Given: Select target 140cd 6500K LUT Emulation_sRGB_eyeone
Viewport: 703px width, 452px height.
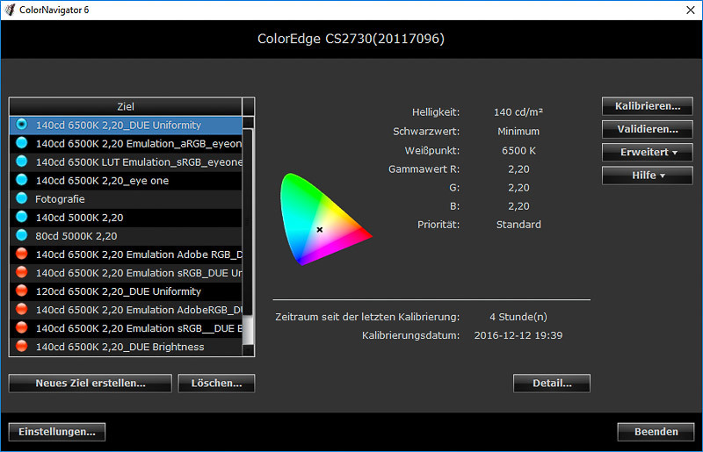Looking at the screenshot, I should (126, 161).
